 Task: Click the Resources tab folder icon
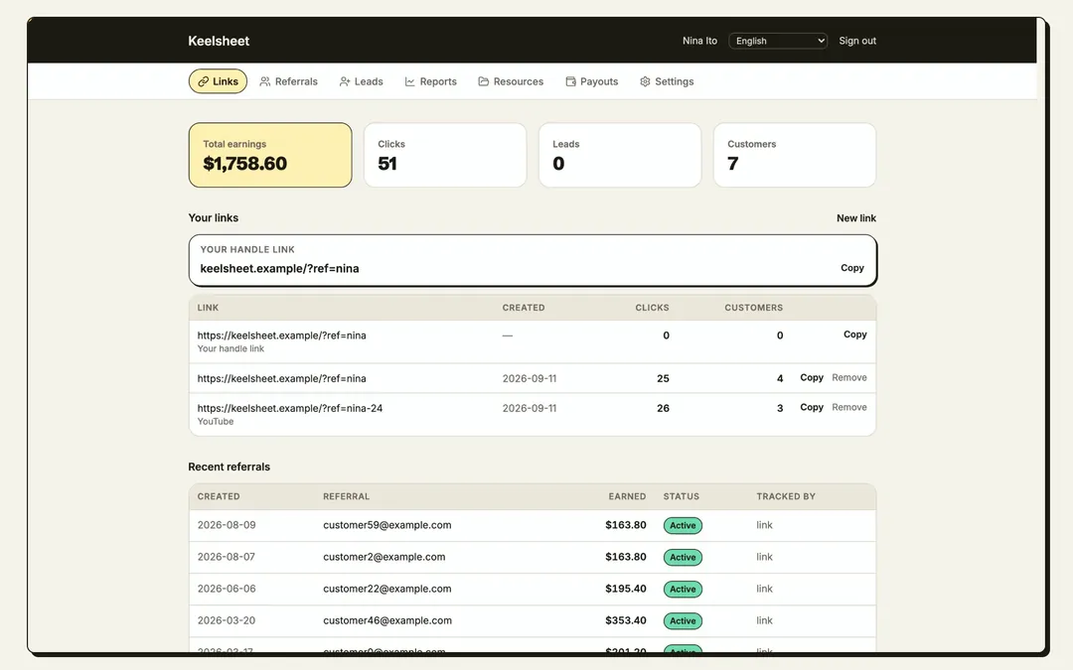coord(483,81)
